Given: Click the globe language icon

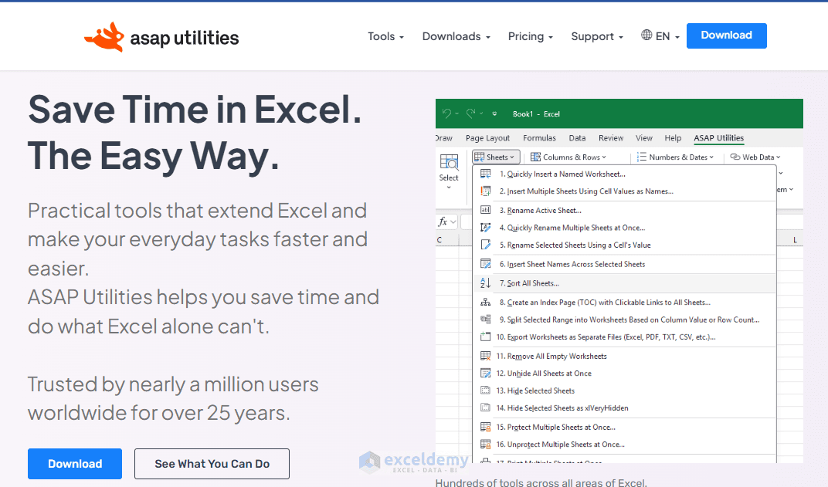Looking at the screenshot, I should (646, 36).
